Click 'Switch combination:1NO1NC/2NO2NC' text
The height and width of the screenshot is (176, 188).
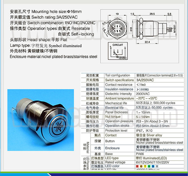tap(61, 23)
